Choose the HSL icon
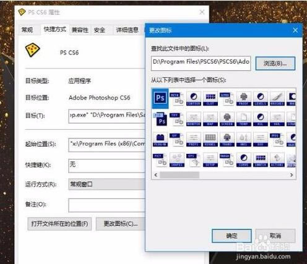The width and height of the screenshot is (307, 264). 261,119
